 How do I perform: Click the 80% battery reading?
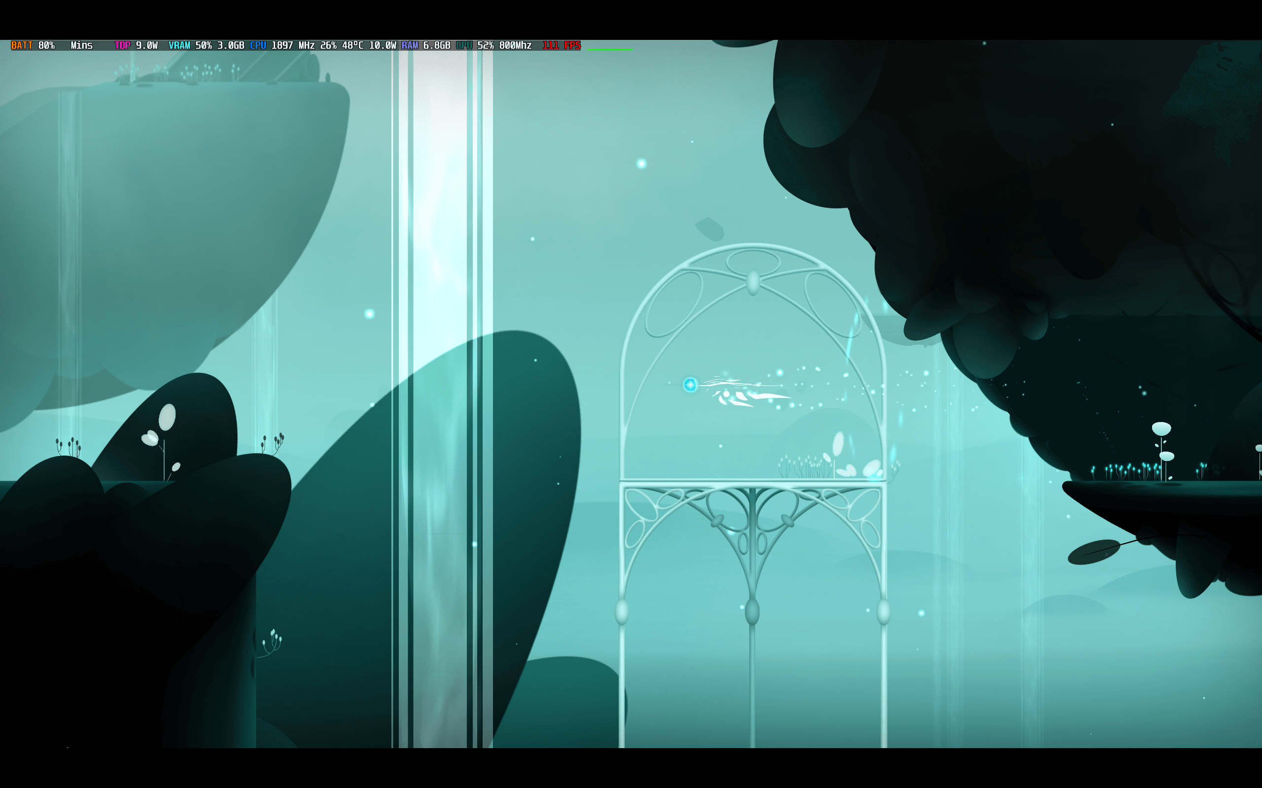coord(46,45)
